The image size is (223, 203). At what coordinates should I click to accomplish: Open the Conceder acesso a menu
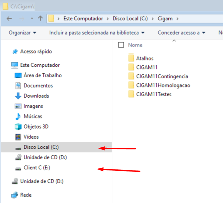click(x=182, y=33)
